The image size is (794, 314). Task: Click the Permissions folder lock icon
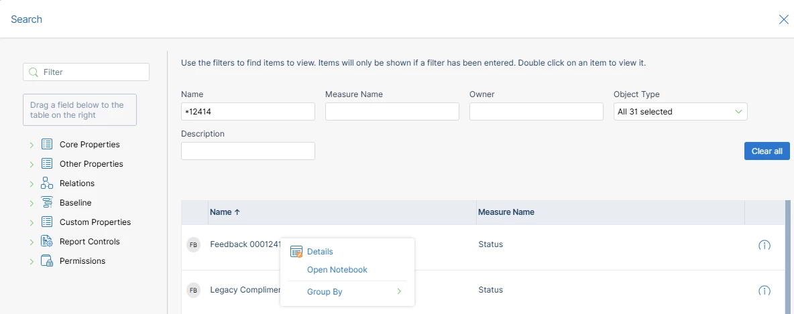pos(47,261)
